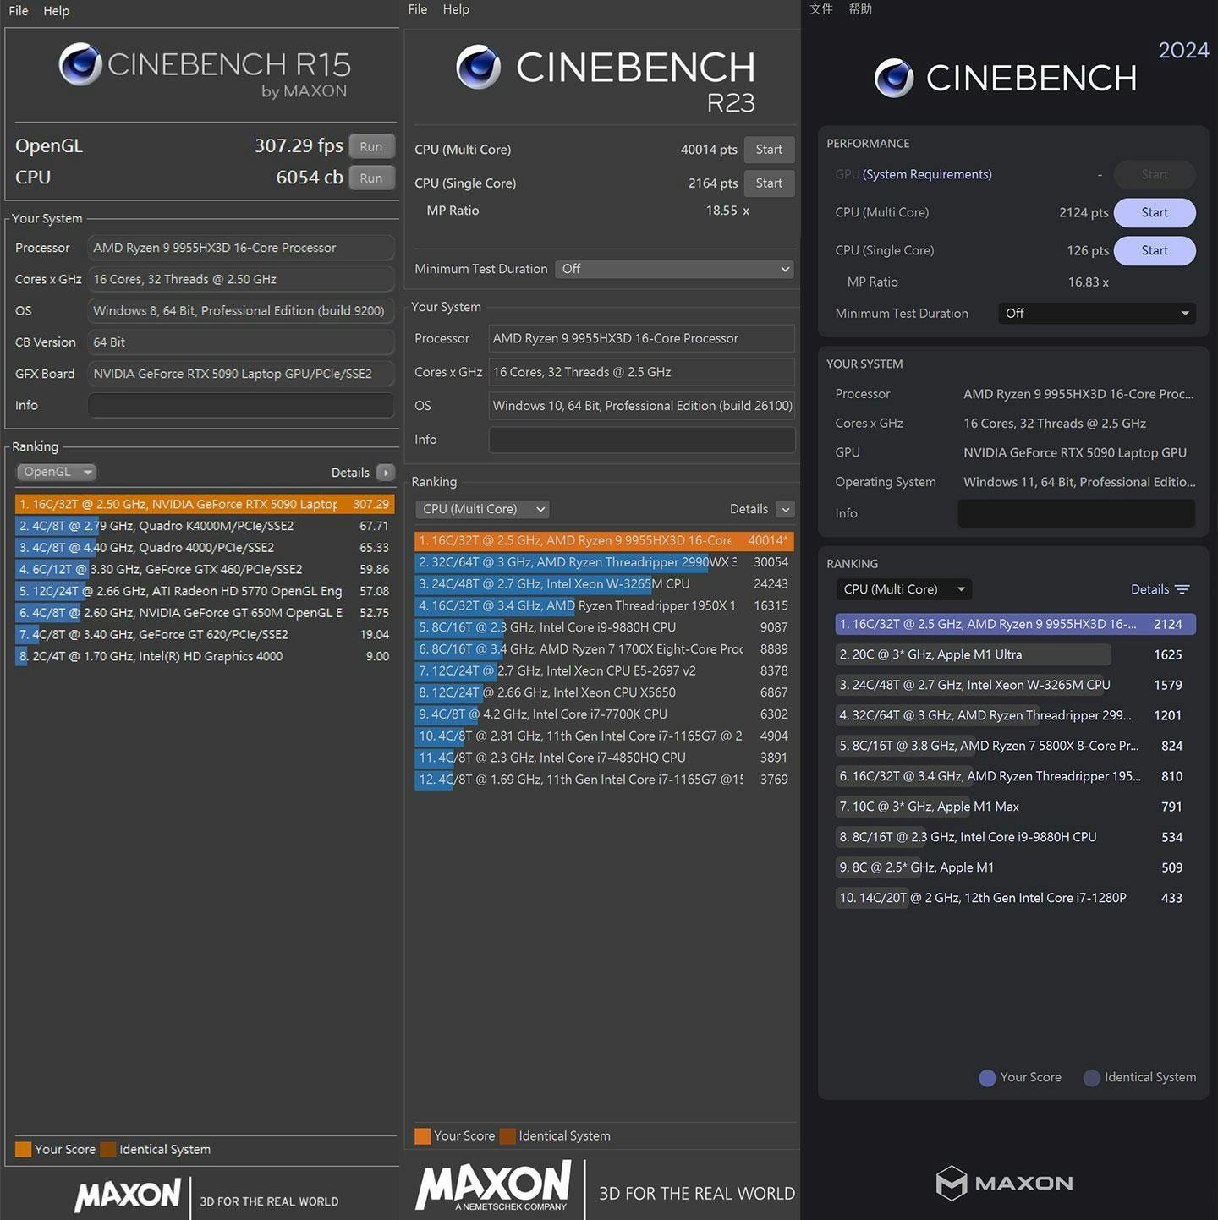Open File menu in Cinebench R15
The height and width of the screenshot is (1220, 1218).
19,11
